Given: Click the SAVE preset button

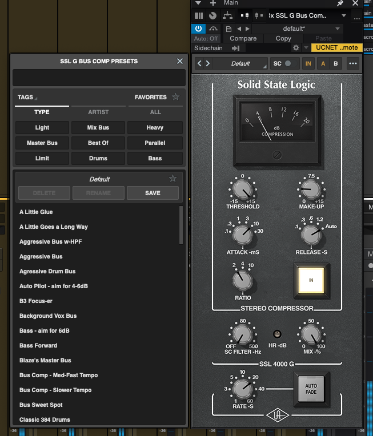Looking at the screenshot, I should coord(153,193).
